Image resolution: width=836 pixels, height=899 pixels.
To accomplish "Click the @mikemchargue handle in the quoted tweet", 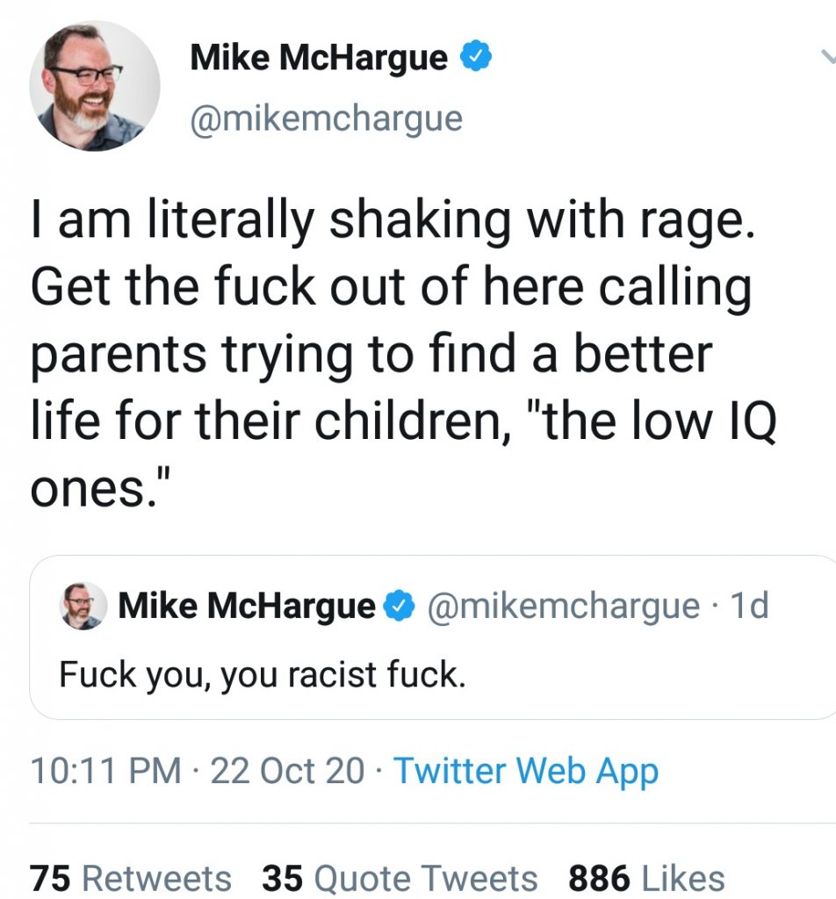I will click(x=562, y=605).
